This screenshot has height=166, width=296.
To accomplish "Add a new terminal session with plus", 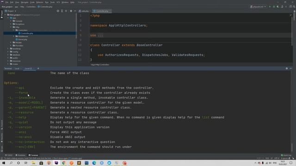I will point(38,69).
